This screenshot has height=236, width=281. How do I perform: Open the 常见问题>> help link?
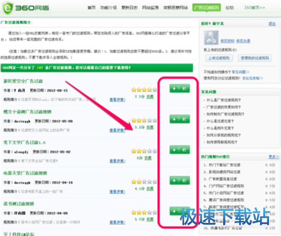(240, 72)
